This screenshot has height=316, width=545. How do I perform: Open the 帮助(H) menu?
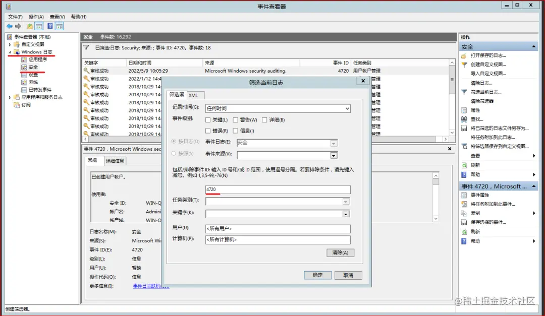(79, 17)
